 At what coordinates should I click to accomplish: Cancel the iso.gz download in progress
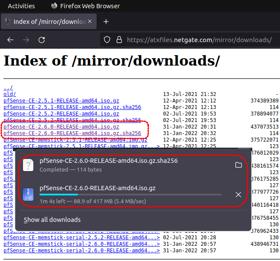238,195
